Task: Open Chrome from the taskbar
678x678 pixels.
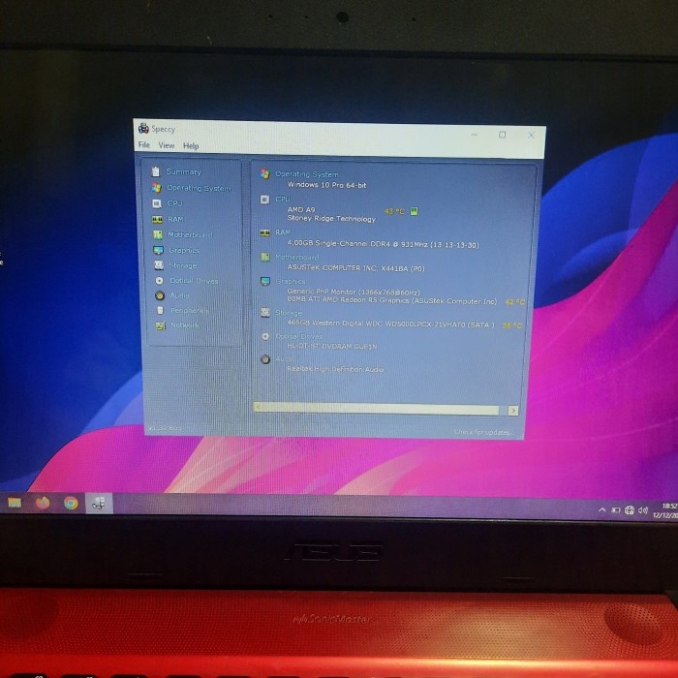Action: click(71, 504)
